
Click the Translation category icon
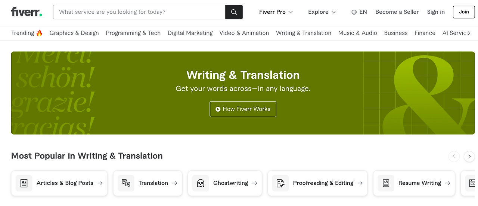tap(126, 183)
